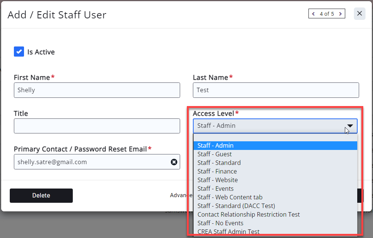
Task: Choose Staff - No Events option
Action: [x=220, y=223]
